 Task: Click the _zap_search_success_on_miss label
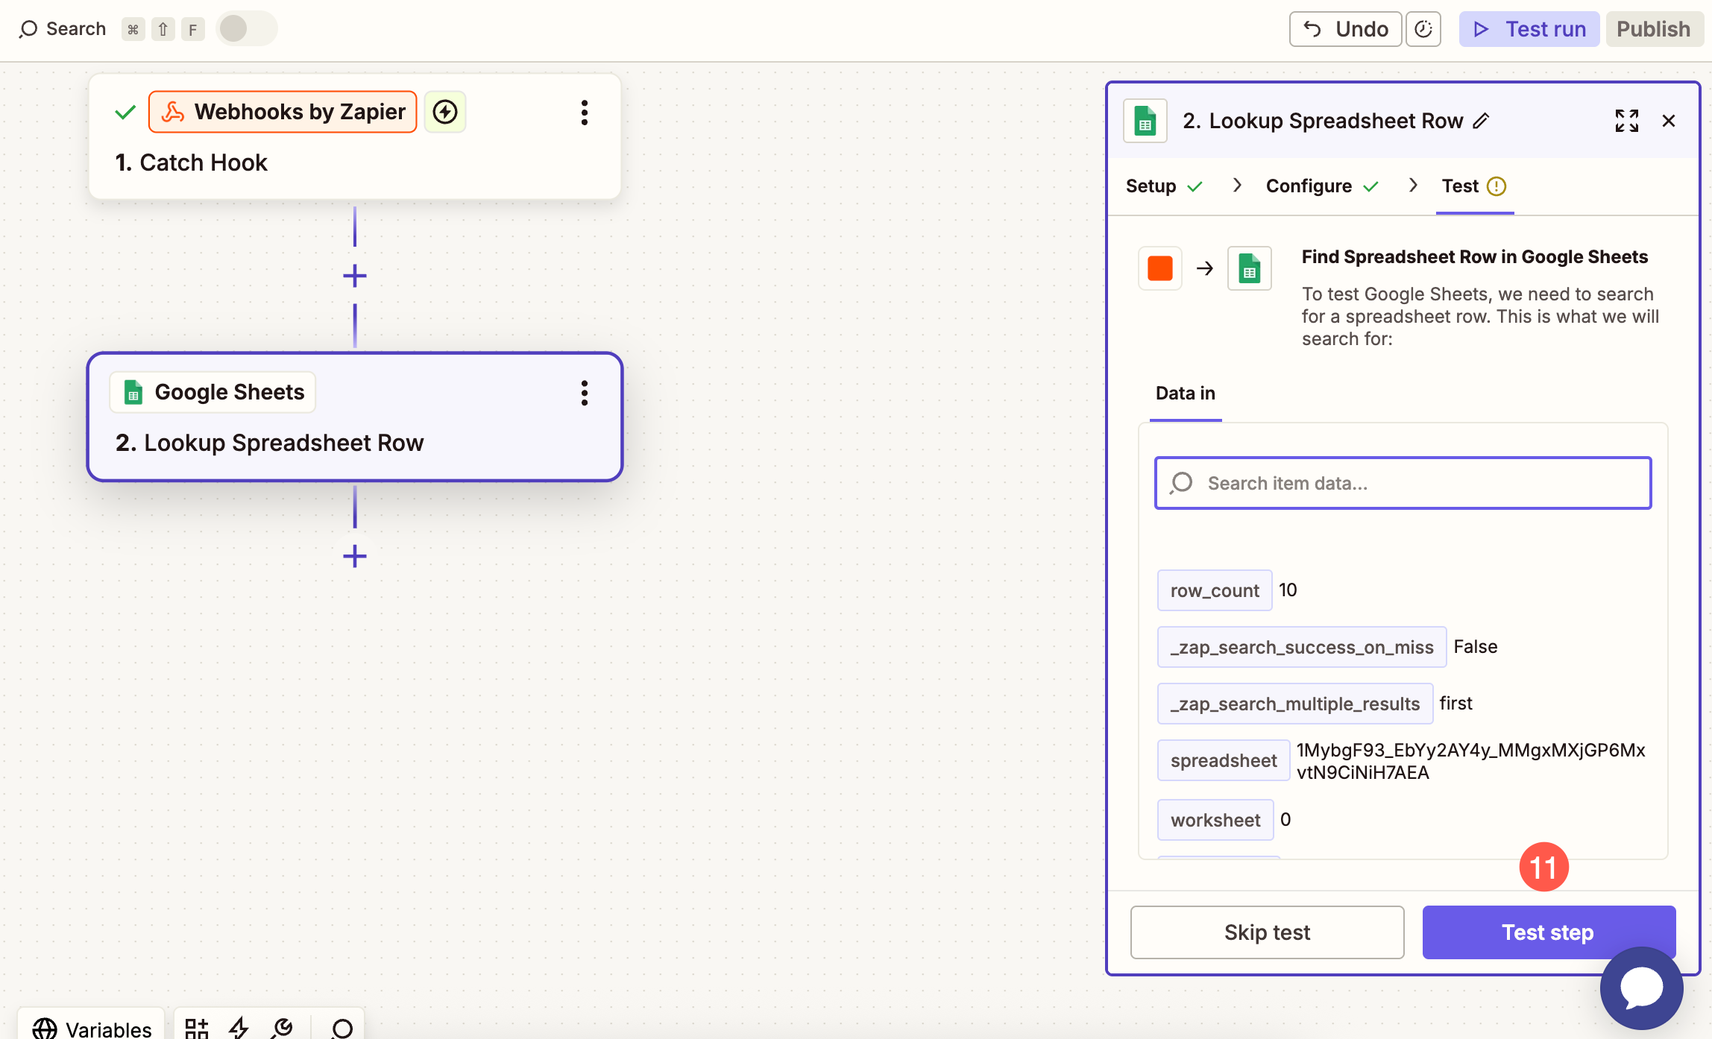point(1302,647)
